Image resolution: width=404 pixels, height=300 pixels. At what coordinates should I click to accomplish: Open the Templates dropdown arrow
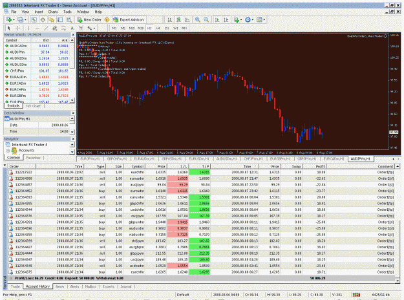coord(264,20)
